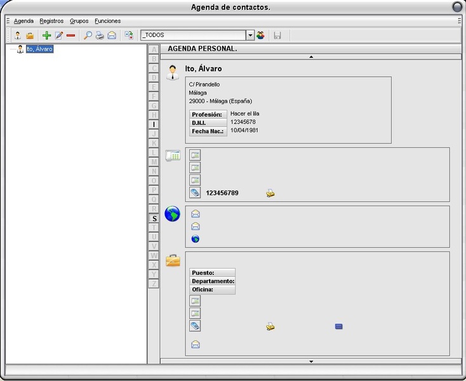Toggle the letter A index button
The width and height of the screenshot is (466, 381).
coord(154,50)
